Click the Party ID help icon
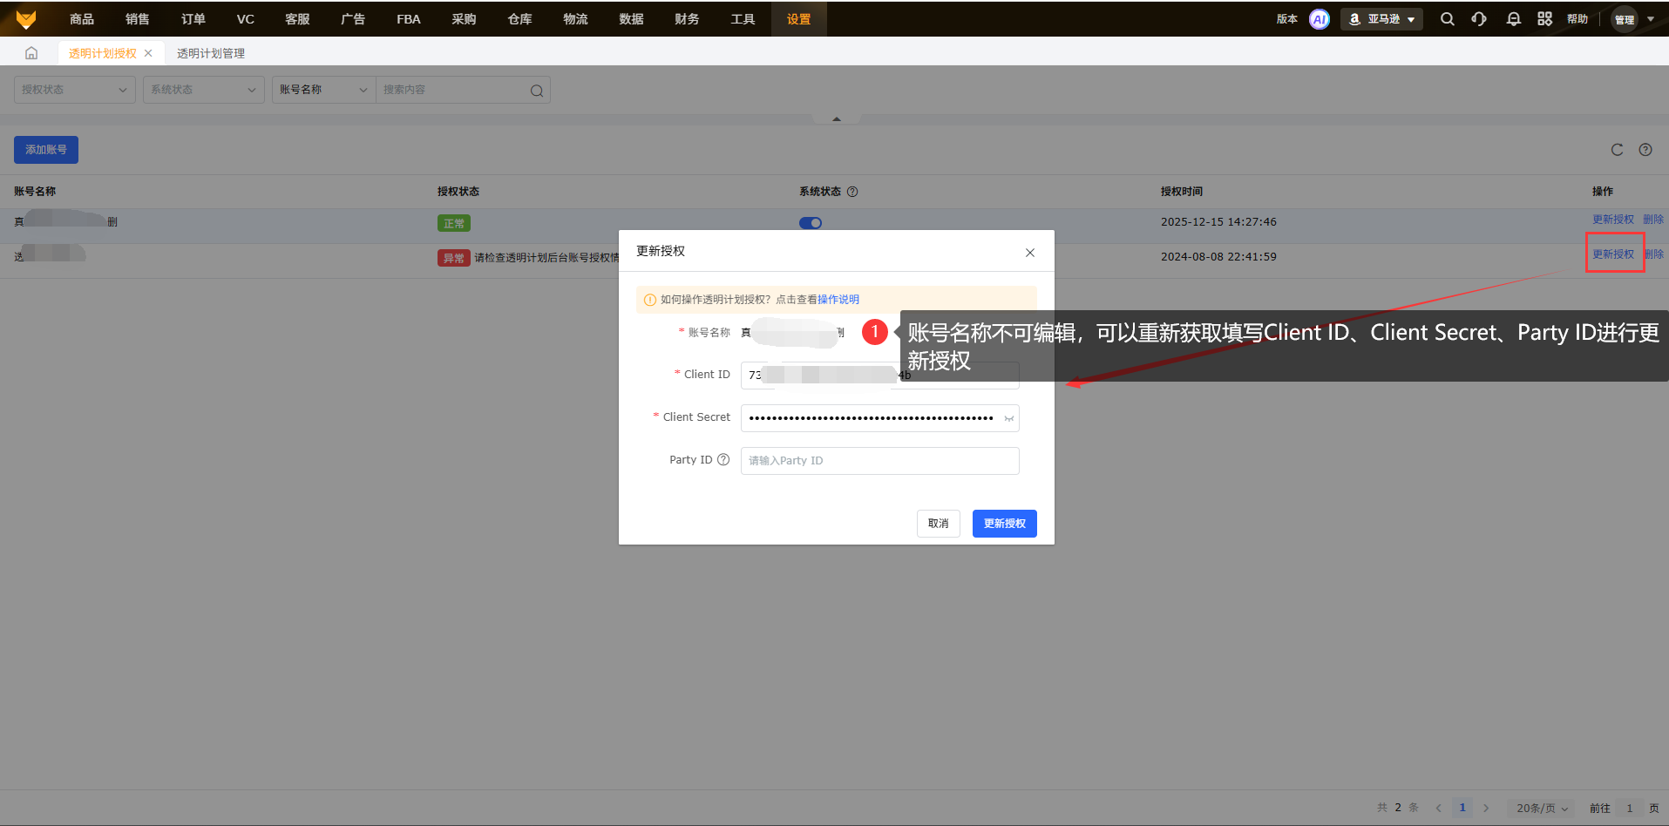This screenshot has height=826, width=1669. click(723, 460)
